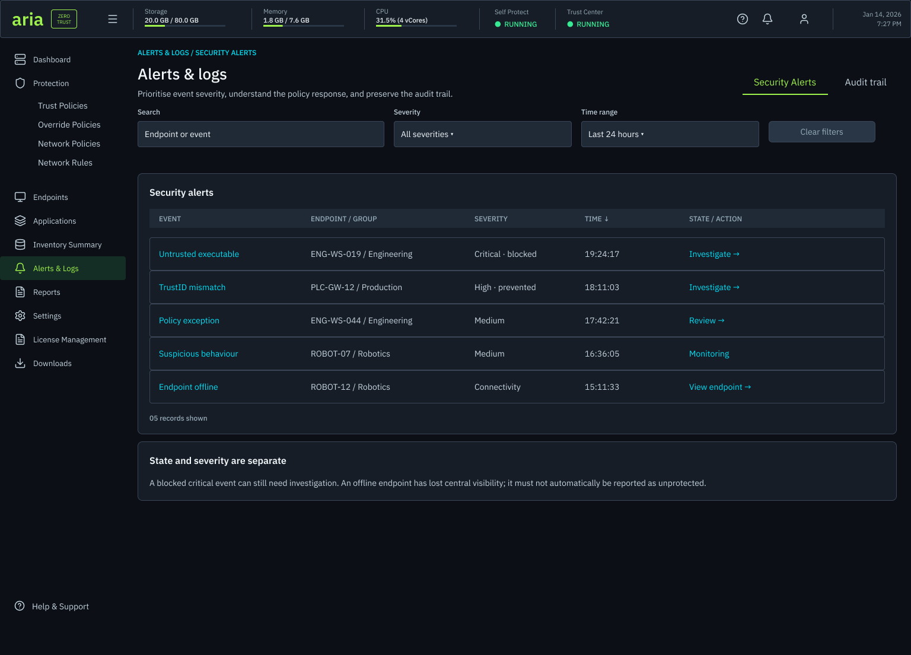The width and height of the screenshot is (911, 655).
Task: Open the Policy exception event
Action: (x=189, y=320)
